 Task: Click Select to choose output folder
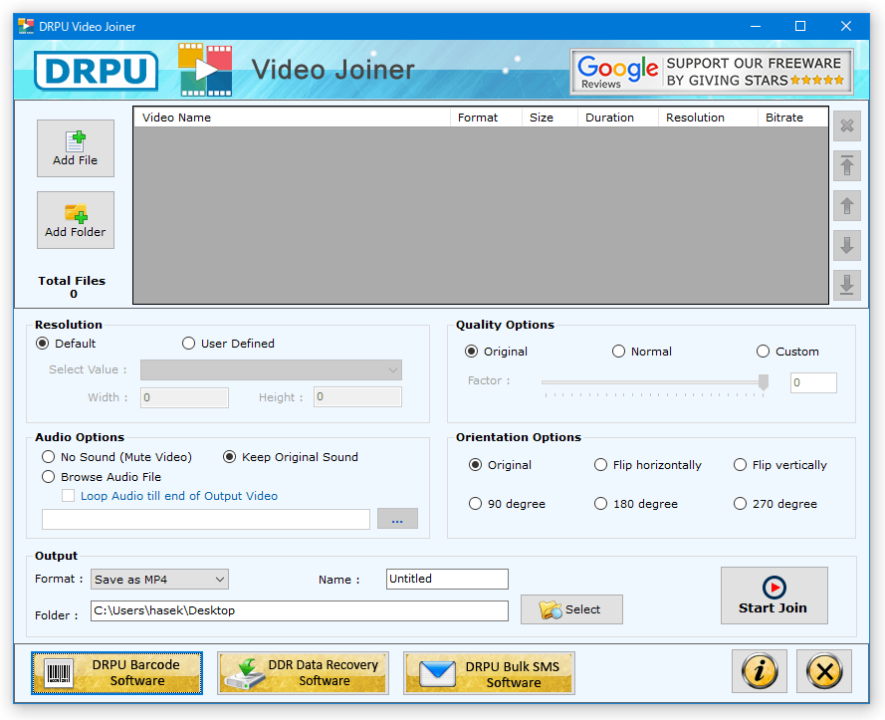(x=571, y=609)
